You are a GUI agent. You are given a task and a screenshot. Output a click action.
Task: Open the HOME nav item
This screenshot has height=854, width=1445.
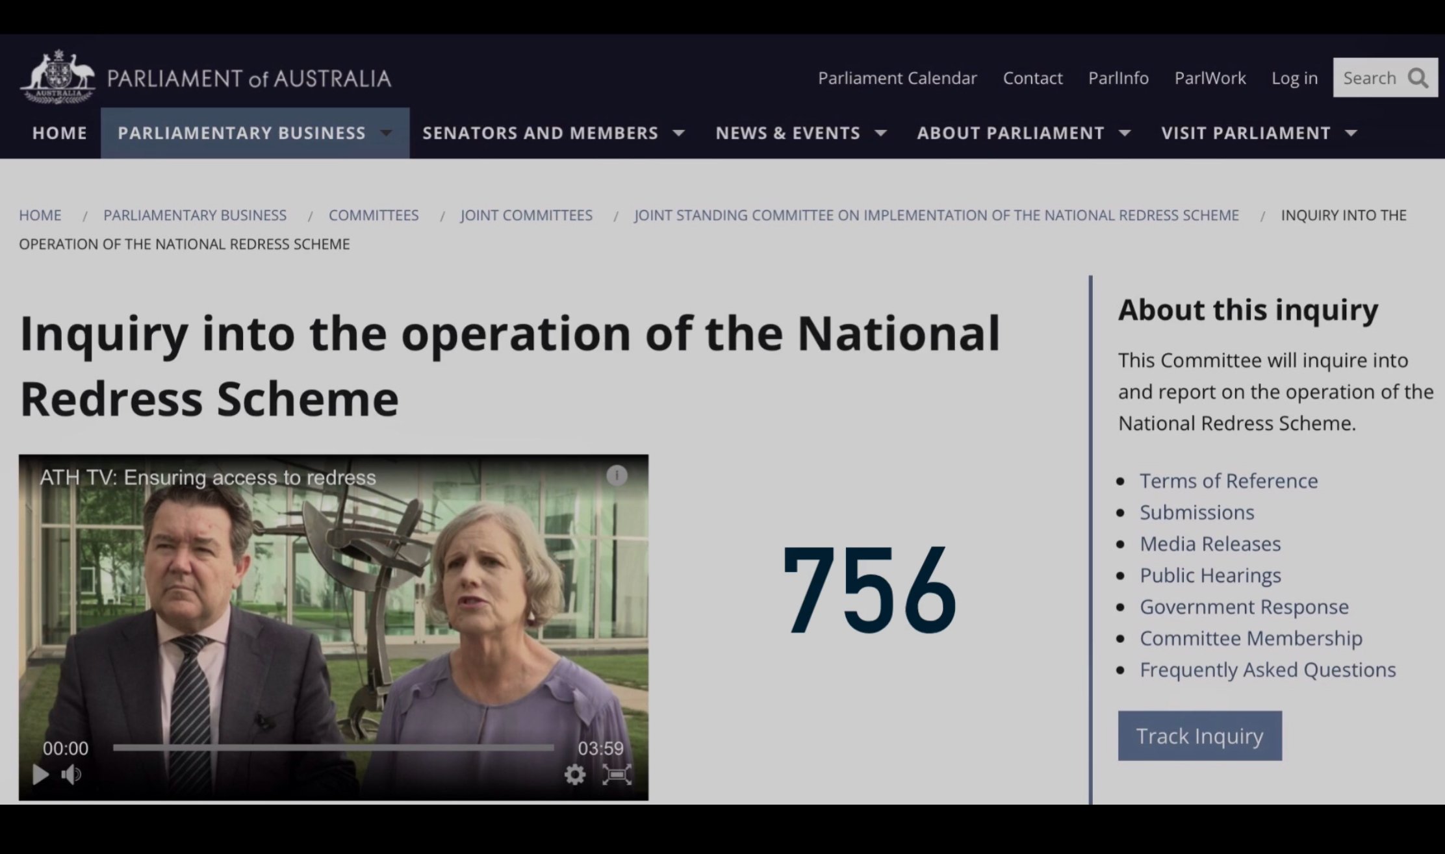[60, 132]
